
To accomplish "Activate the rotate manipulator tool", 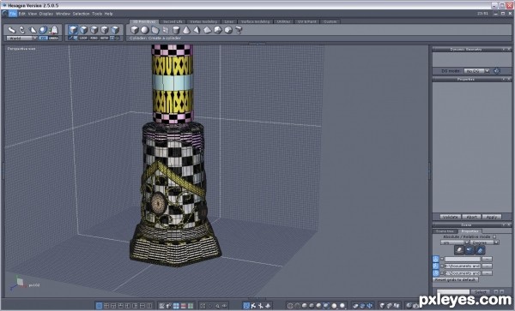I will click(22, 30).
